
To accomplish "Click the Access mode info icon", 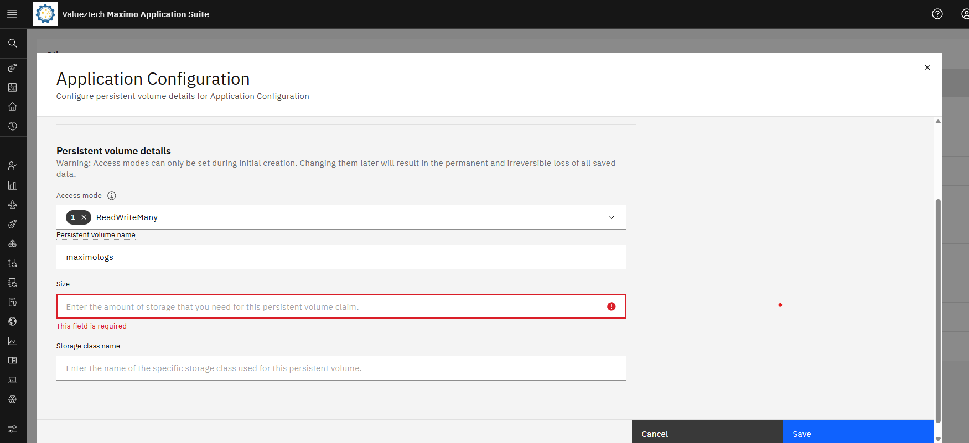I will (x=112, y=196).
